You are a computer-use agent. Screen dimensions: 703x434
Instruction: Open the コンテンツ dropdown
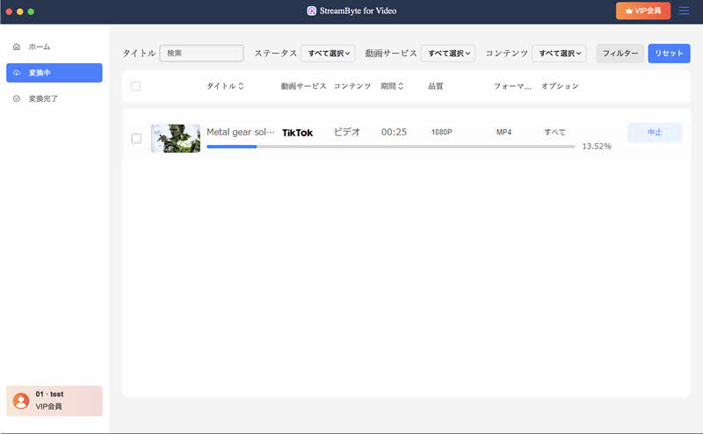[559, 53]
